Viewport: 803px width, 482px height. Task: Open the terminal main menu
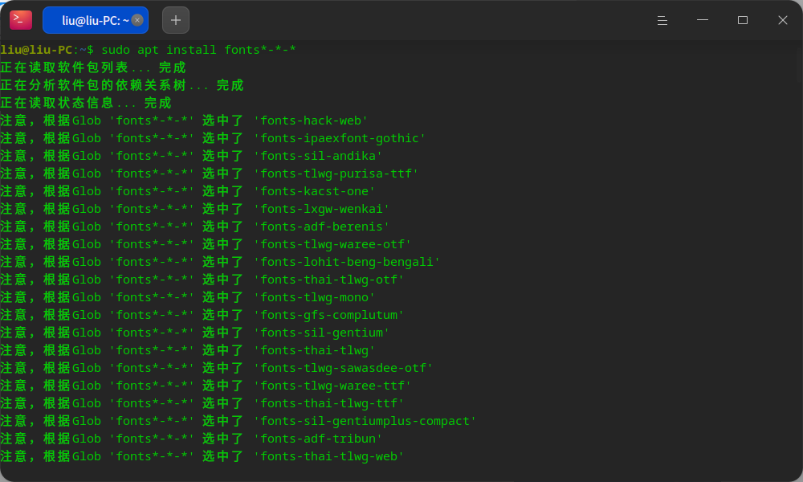pos(662,20)
